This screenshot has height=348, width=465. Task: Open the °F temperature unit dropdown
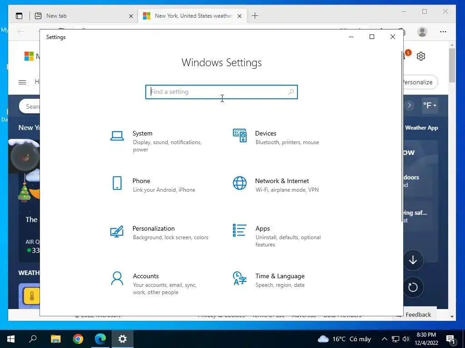click(430, 105)
